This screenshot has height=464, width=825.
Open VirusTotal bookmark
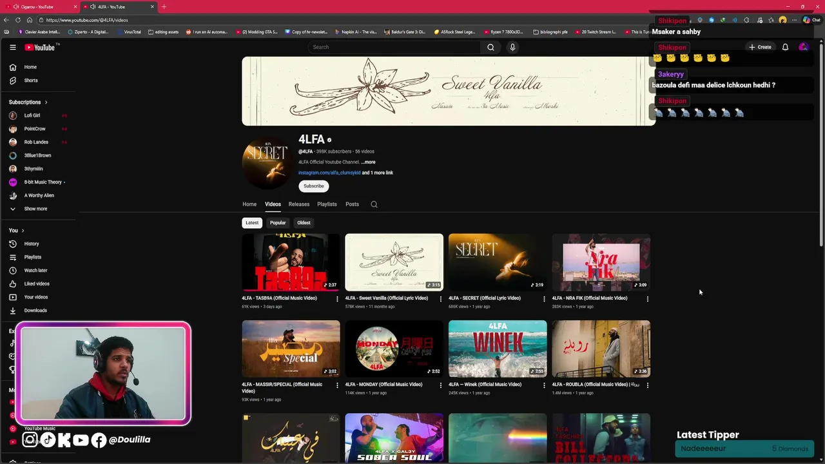click(129, 32)
